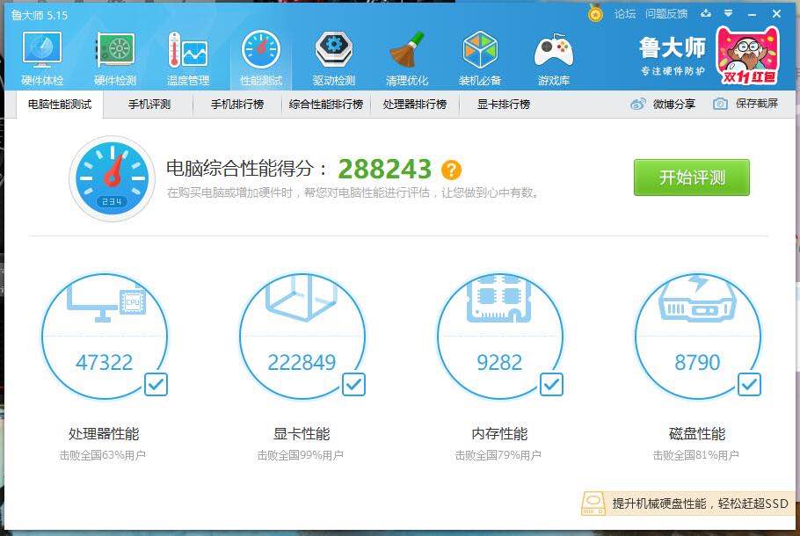This screenshot has width=800, height=536.
Task: Click memory score 9282
Action: (499, 363)
